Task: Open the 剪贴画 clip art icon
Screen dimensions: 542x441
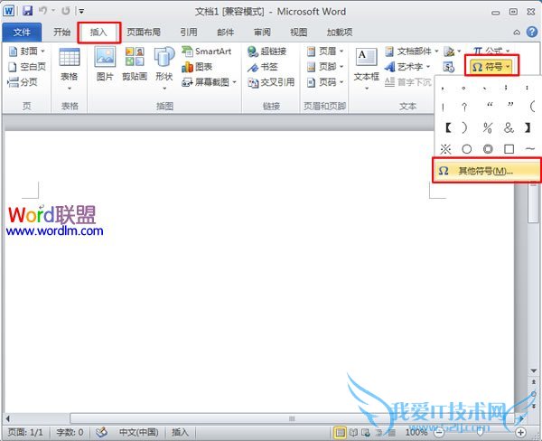Action: (135, 65)
